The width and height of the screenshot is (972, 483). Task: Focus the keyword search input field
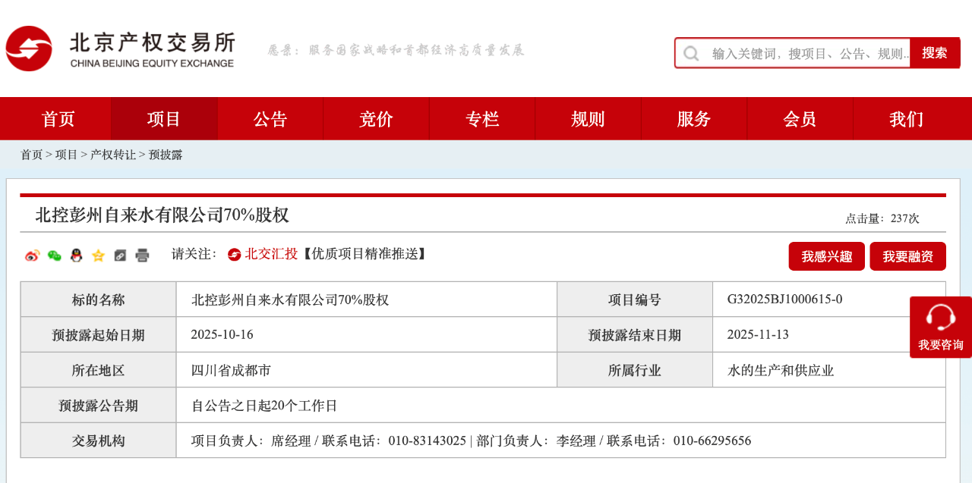click(x=809, y=53)
